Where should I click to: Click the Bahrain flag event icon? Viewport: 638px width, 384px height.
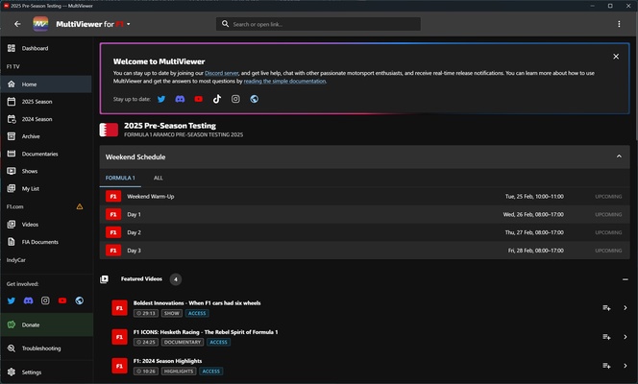click(x=109, y=130)
